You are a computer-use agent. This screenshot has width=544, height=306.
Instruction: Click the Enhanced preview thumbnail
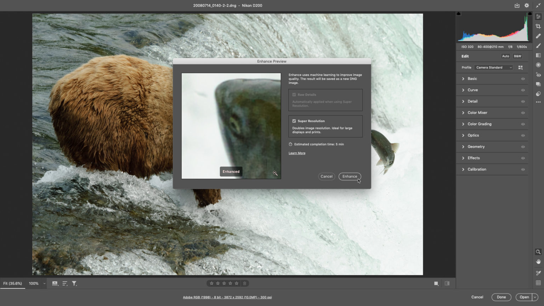pos(231,126)
